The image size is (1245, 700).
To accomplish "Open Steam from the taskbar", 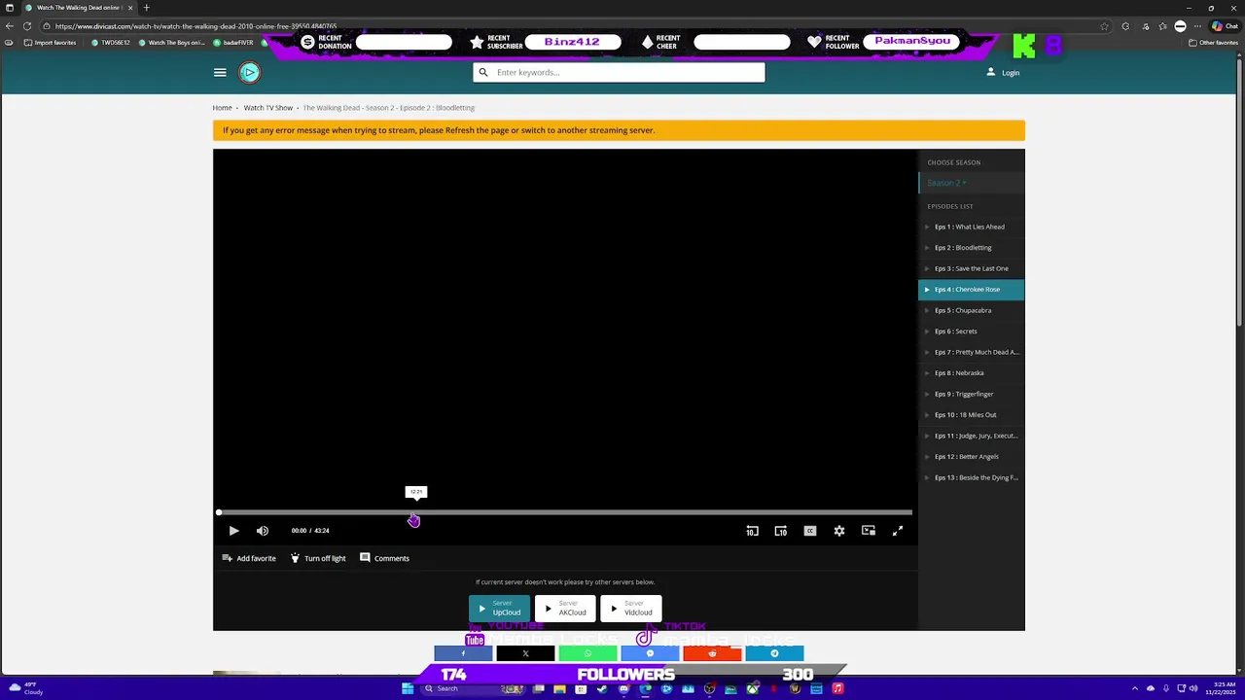I will 602,688.
